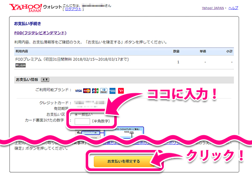Click the JCB brand icon

pyautogui.click(x=95, y=91)
